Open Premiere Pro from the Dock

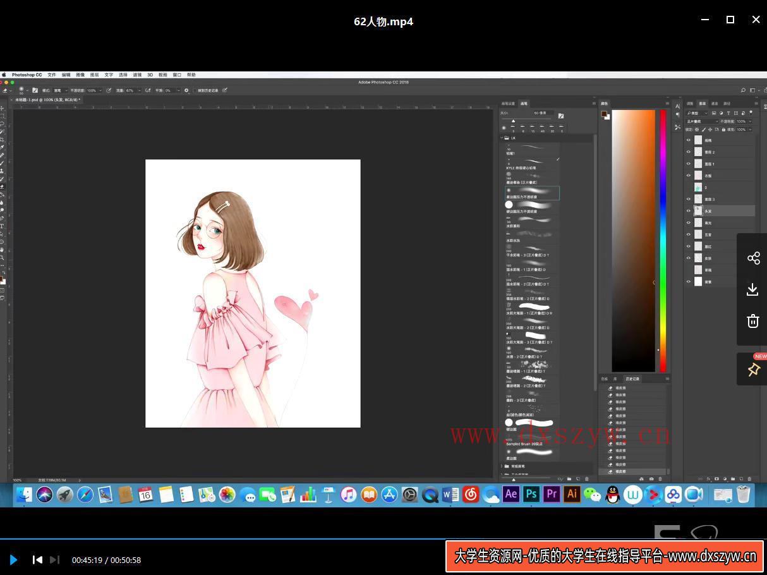[x=552, y=494]
